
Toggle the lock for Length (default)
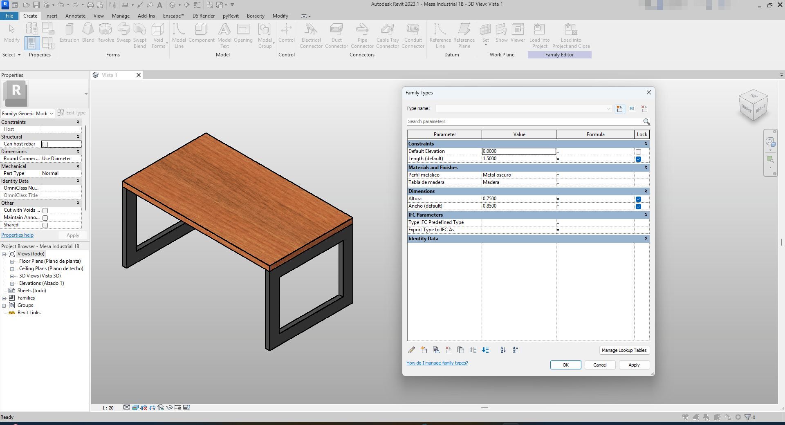click(x=638, y=159)
